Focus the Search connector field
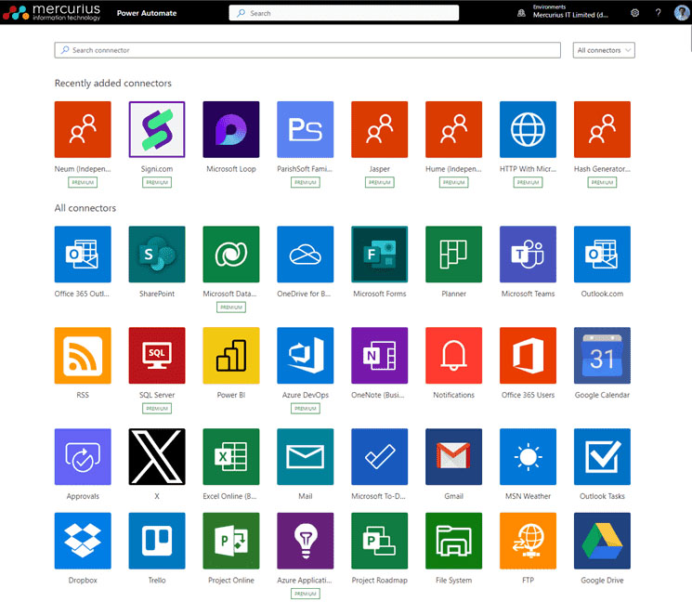This screenshot has width=692, height=602. (x=307, y=50)
